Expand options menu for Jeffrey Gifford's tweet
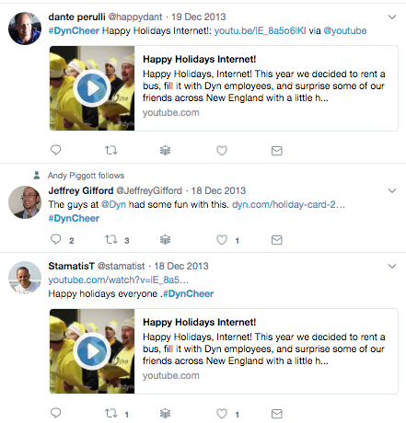Screen dimensions: 406x423 [392, 190]
